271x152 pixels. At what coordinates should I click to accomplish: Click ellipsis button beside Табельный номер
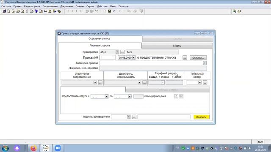coord(205,83)
